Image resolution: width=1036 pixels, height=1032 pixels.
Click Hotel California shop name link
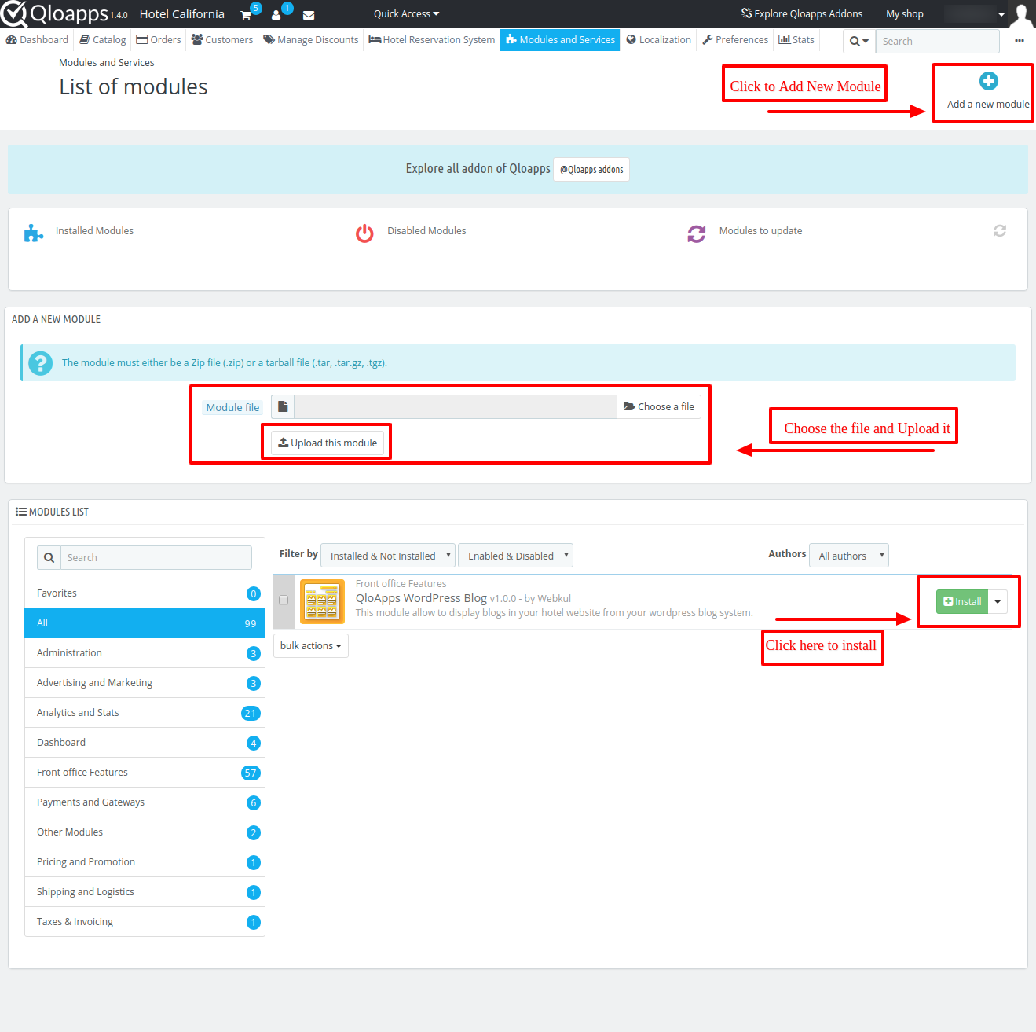pyautogui.click(x=182, y=14)
